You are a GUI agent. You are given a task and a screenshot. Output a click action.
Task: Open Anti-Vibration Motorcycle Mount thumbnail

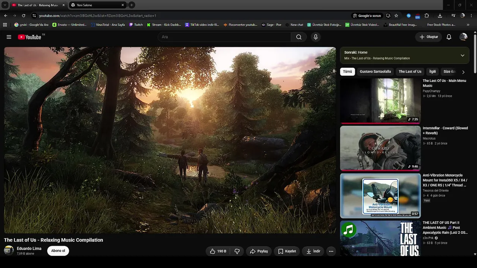tap(380, 196)
